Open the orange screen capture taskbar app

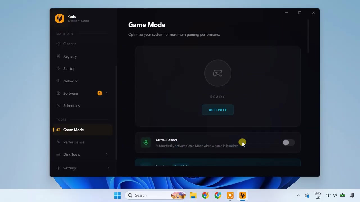[x=230, y=195]
